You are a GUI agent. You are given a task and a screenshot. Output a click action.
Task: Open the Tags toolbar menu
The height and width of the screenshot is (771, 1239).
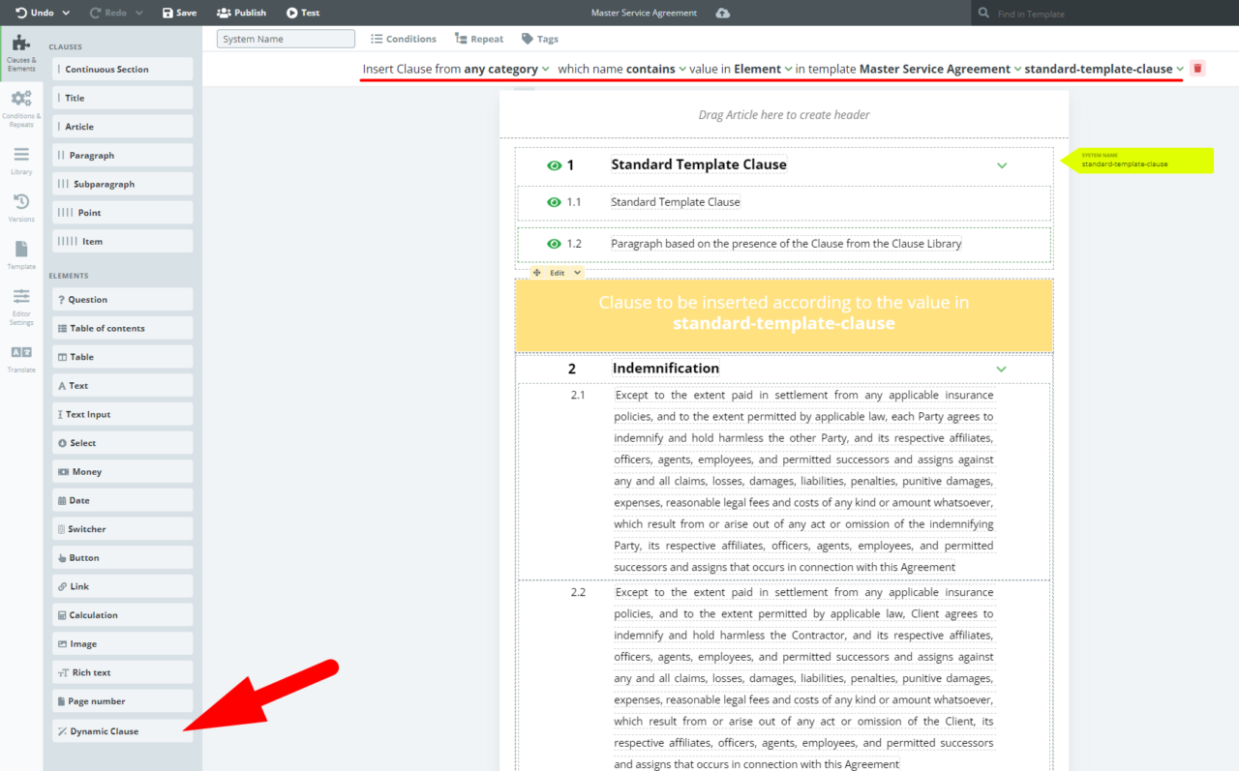pyautogui.click(x=539, y=38)
